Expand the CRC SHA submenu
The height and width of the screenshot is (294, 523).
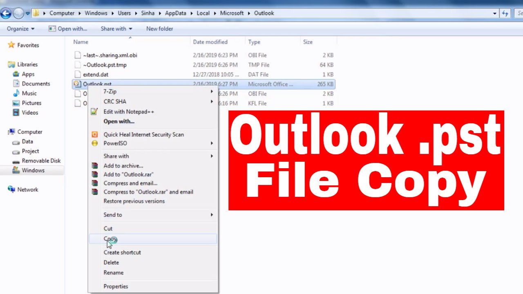pos(212,101)
